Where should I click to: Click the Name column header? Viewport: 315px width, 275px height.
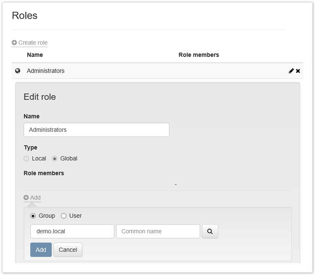(x=35, y=55)
